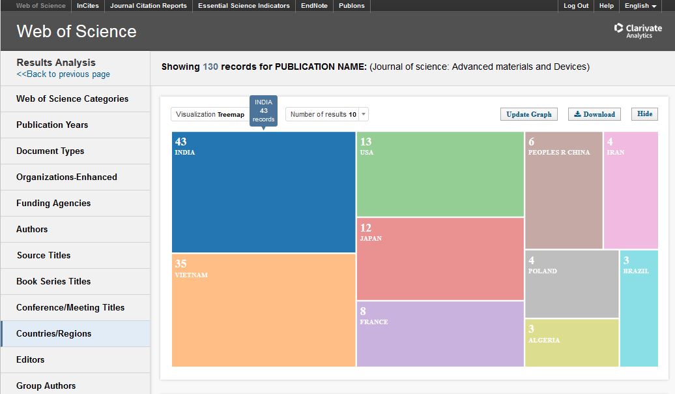Open Journal Citation Reports
The height and width of the screenshot is (394, 675).
(x=149, y=6)
